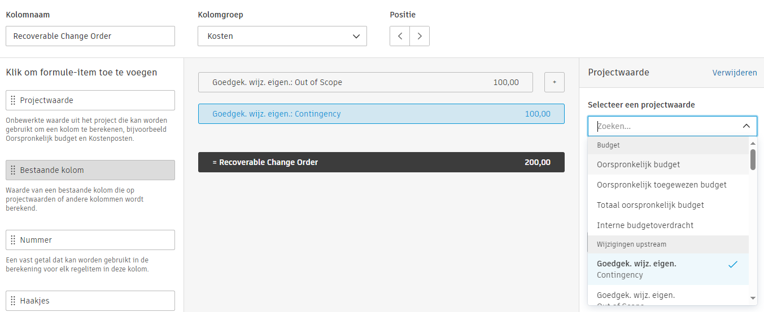Click the Kolomnaam text field
Screen dimensions: 764x312
[90, 36]
